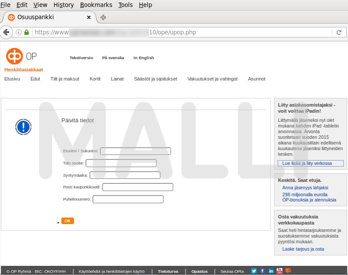Viewport: 348px width, 275px height.
Task: Click the site information circle icon
Action: [x=19, y=32]
